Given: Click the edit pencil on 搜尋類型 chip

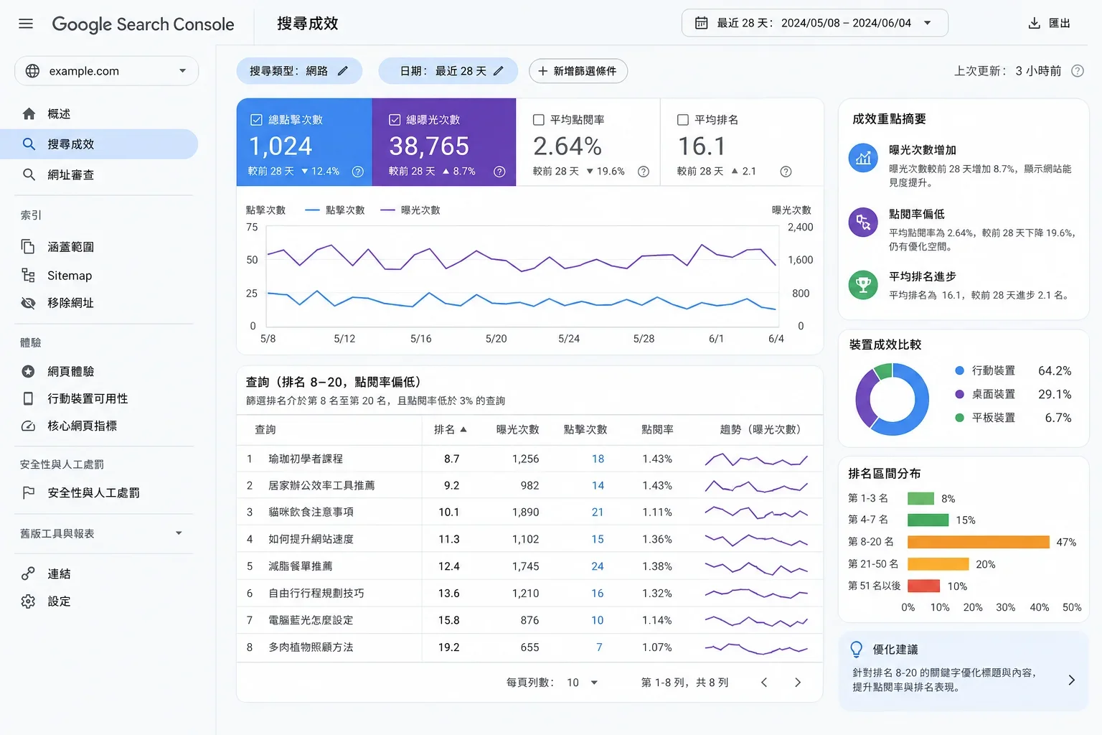Looking at the screenshot, I should click(343, 71).
